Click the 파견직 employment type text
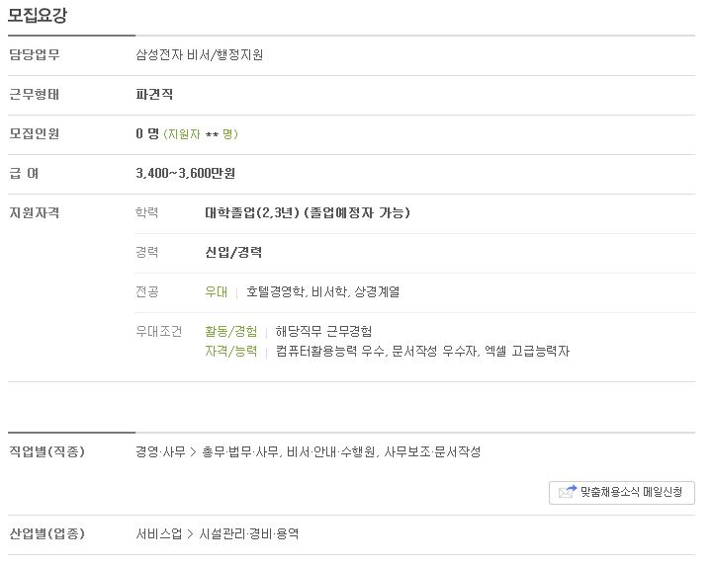 (x=154, y=95)
